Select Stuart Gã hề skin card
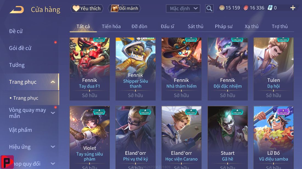Screen dimensions: 302x169 click(x=228, y=138)
